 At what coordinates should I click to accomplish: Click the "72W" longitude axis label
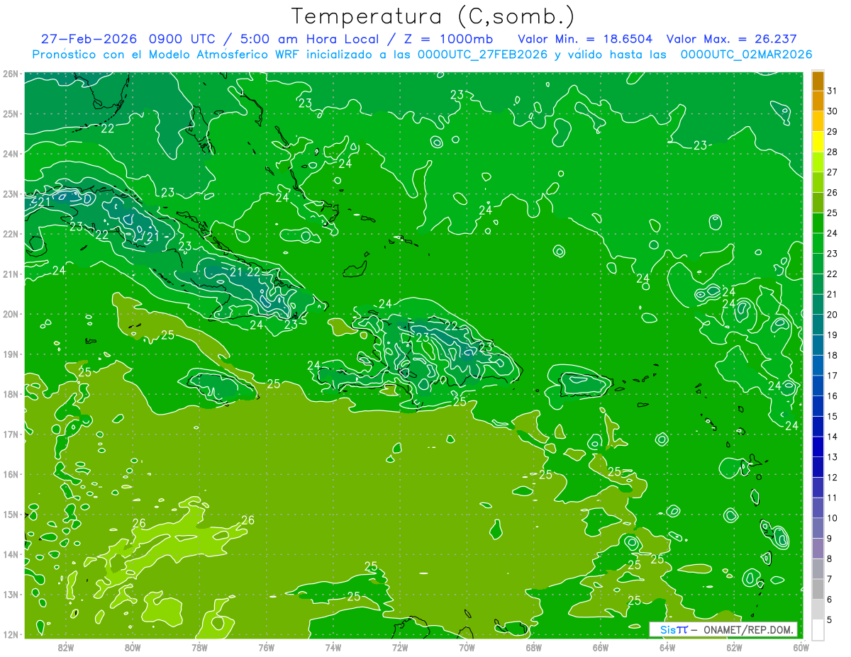pos(400,647)
